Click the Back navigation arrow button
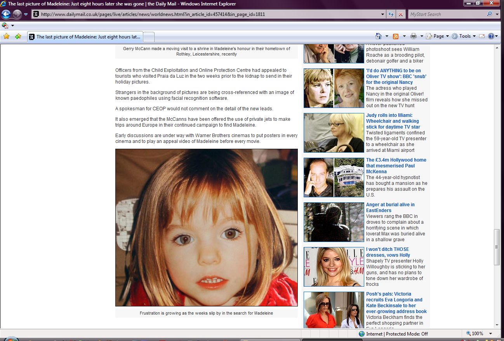The width and height of the screenshot is (504, 341). point(6,14)
